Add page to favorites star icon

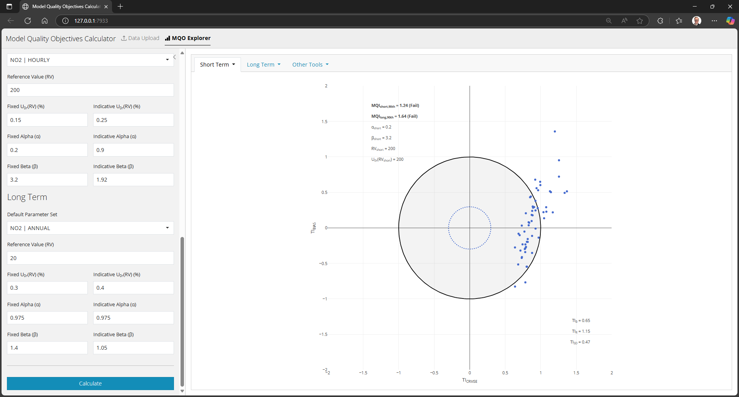pyautogui.click(x=640, y=21)
